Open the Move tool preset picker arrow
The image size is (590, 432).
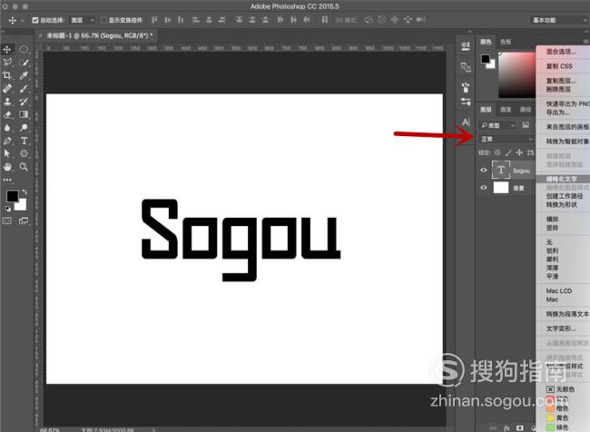[22, 20]
